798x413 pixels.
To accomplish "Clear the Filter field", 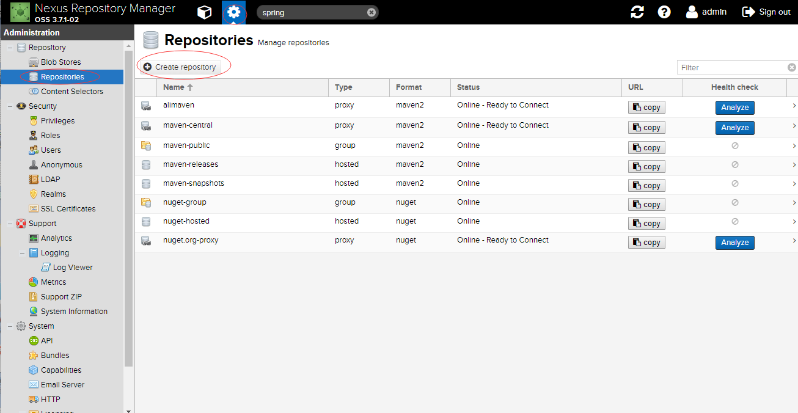I will click(x=792, y=67).
